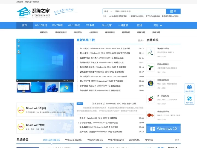Open the 官方交流群 QQ group icon
Screen dimensions: 197x148
(189, 88)
